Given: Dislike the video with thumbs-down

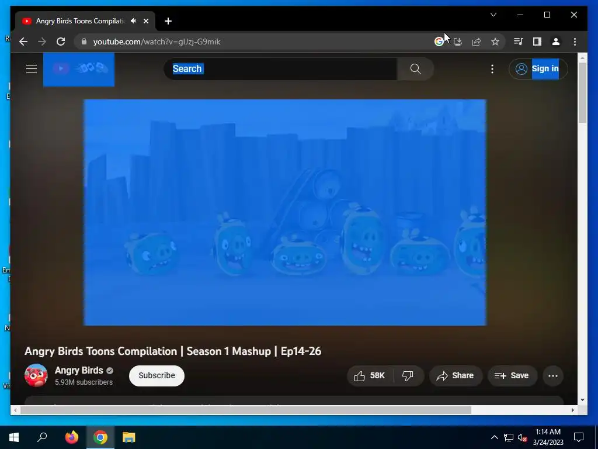Looking at the screenshot, I should point(408,376).
